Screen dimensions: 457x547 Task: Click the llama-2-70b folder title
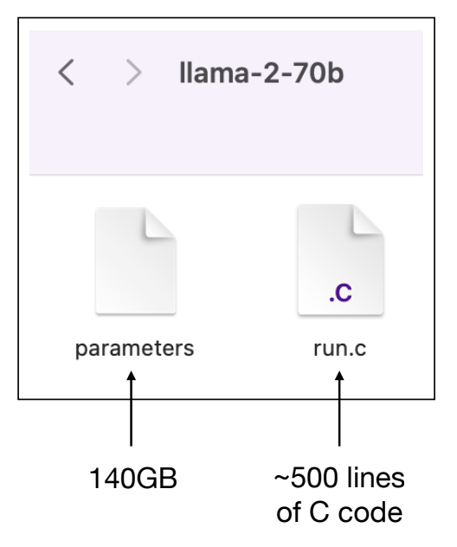[261, 73]
